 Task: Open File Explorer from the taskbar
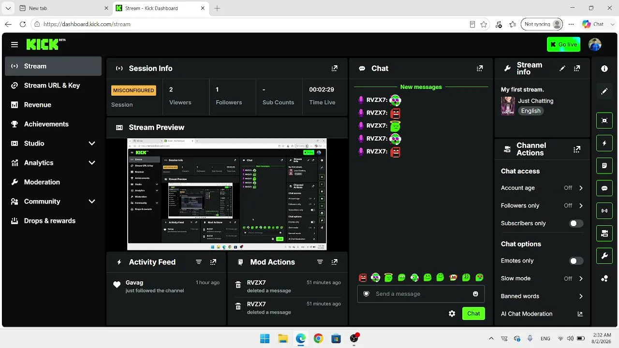tap(283, 338)
